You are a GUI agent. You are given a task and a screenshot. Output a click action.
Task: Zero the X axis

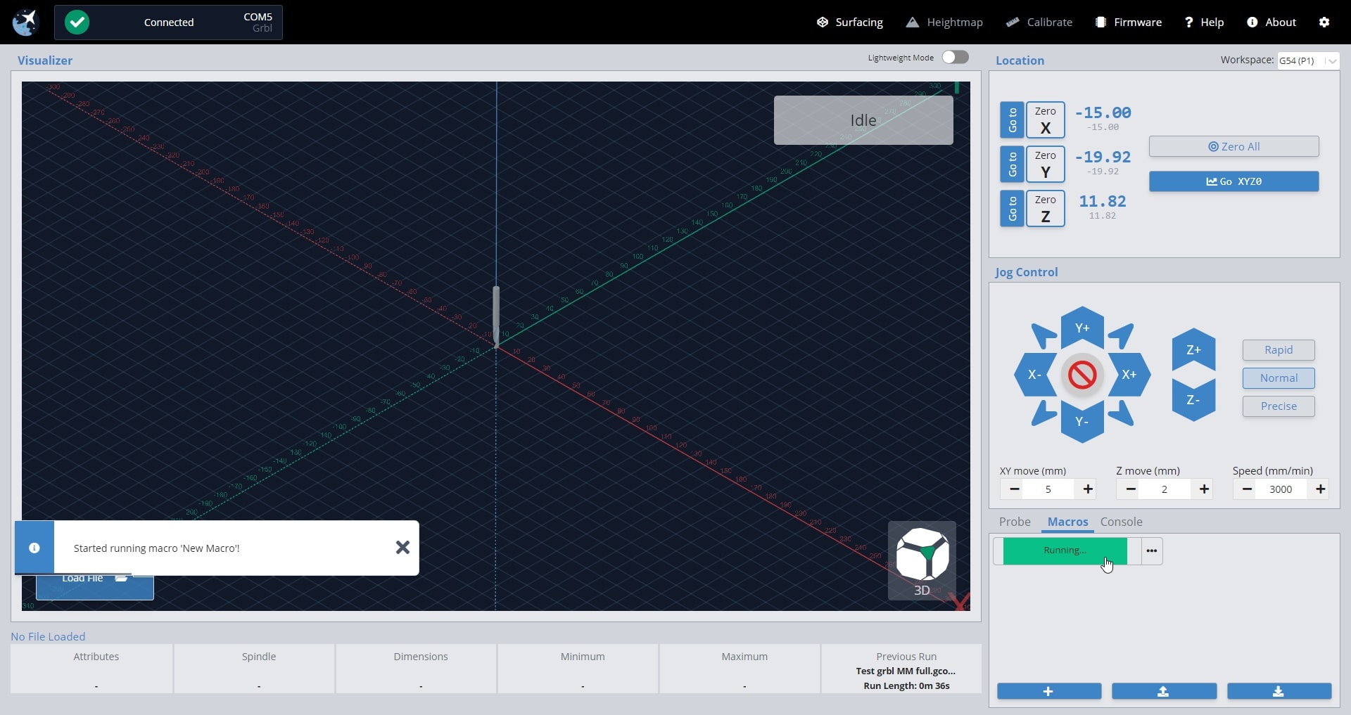click(x=1046, y=120)
